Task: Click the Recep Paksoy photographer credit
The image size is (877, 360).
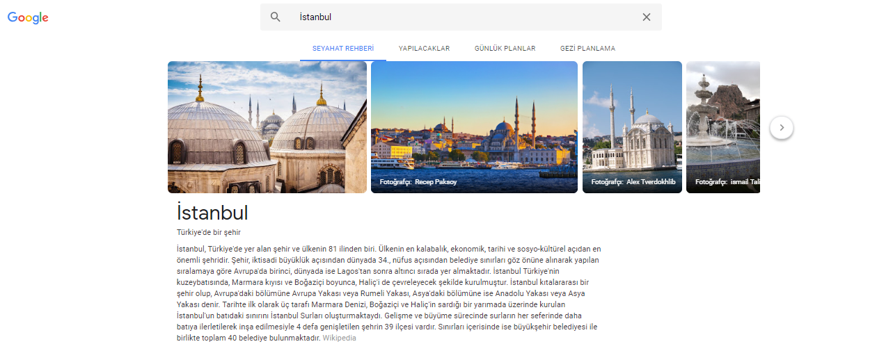Action: tap(418, 182)
